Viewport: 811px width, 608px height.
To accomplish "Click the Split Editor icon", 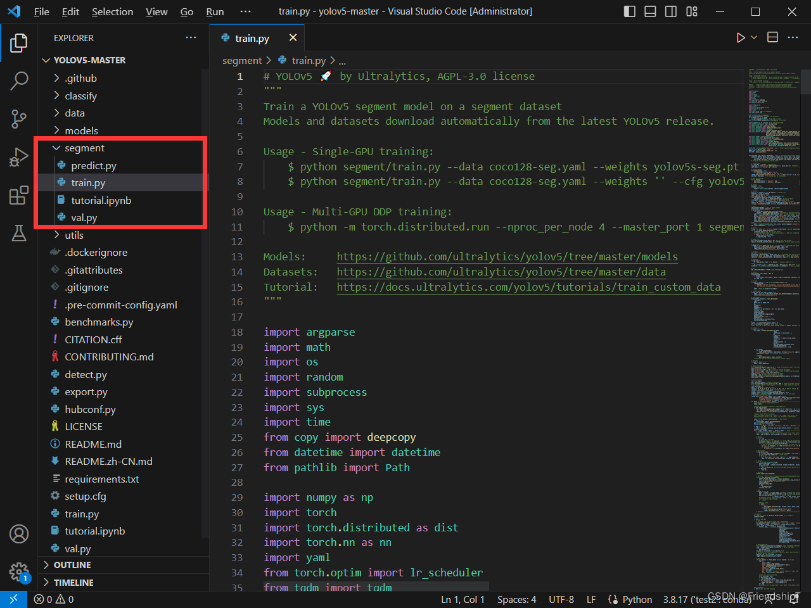I will tap(773, 38).
